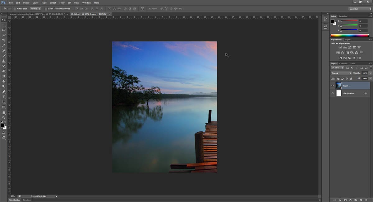
Task: Select the Rectangular Marquee tool
Action: (x=4, y=25)
